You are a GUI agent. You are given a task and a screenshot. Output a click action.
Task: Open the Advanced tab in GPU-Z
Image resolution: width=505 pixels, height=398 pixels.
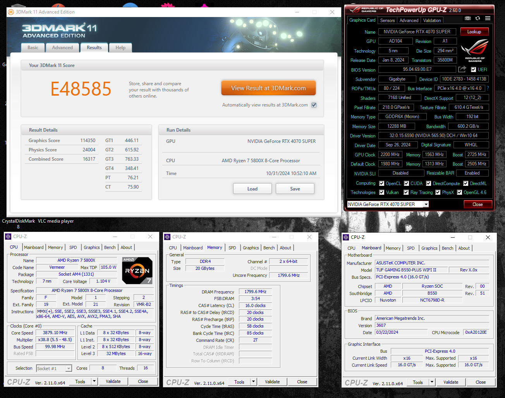pos(409,21)
